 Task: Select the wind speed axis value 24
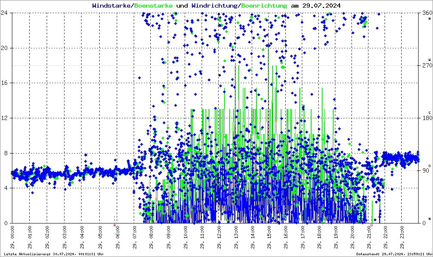[x=4, y=13]
